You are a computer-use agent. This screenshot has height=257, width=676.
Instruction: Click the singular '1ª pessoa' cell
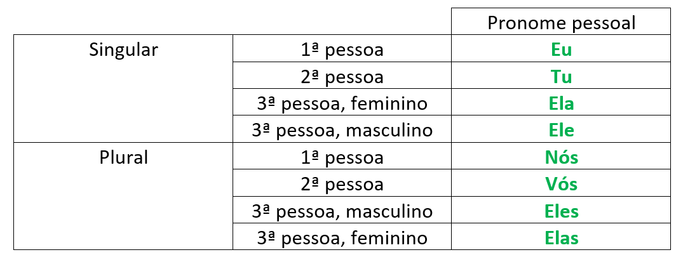[342, 49]
